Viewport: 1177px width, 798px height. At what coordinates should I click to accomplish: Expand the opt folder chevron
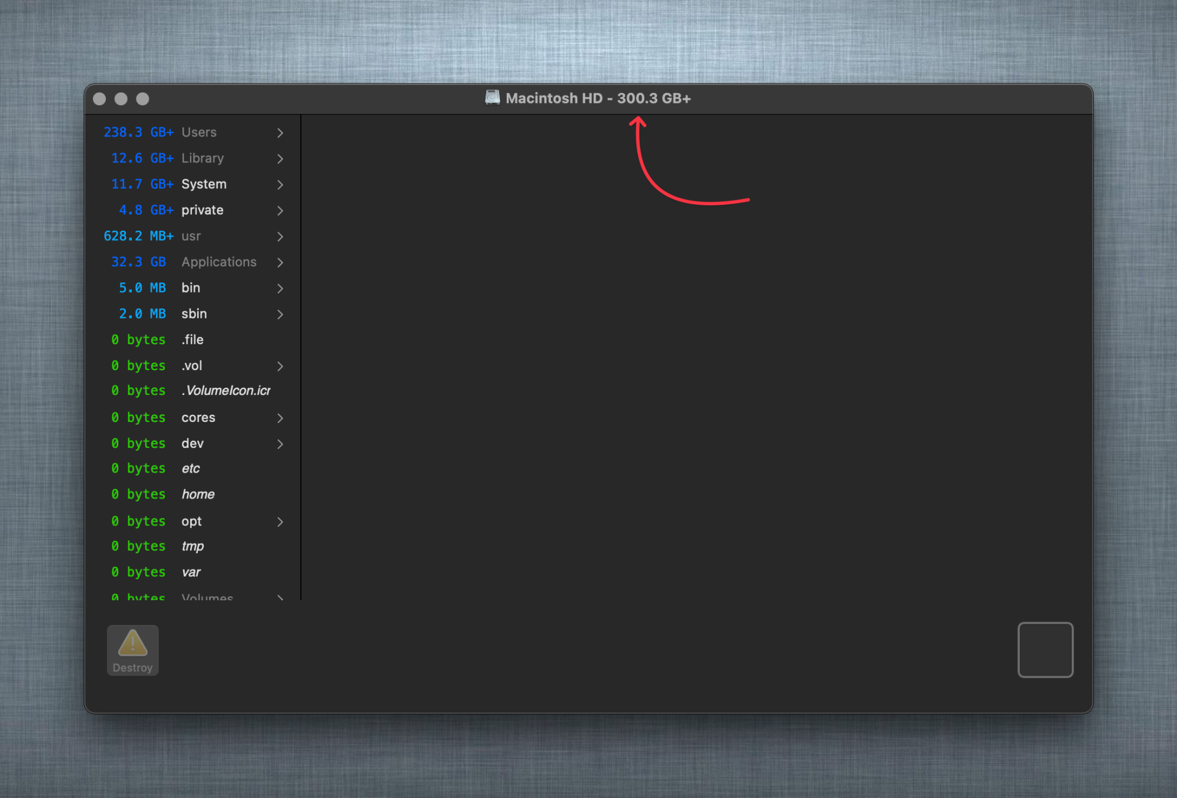pyautogui.click(x=280, y=522)
